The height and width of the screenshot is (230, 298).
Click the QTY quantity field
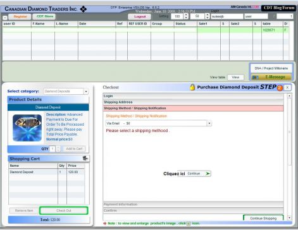pyautogui.click(x=53, y=148)
